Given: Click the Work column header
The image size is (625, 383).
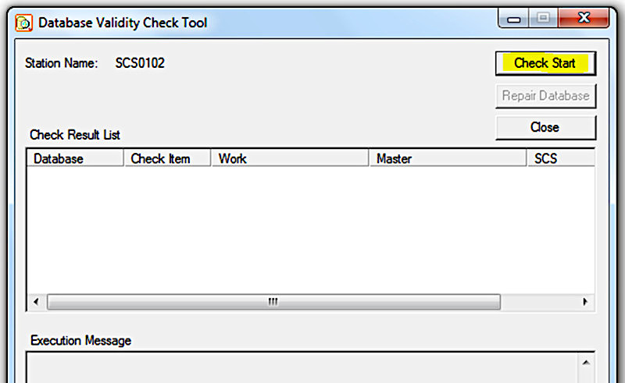Looking at the screenshot, I should pos(290,158).
